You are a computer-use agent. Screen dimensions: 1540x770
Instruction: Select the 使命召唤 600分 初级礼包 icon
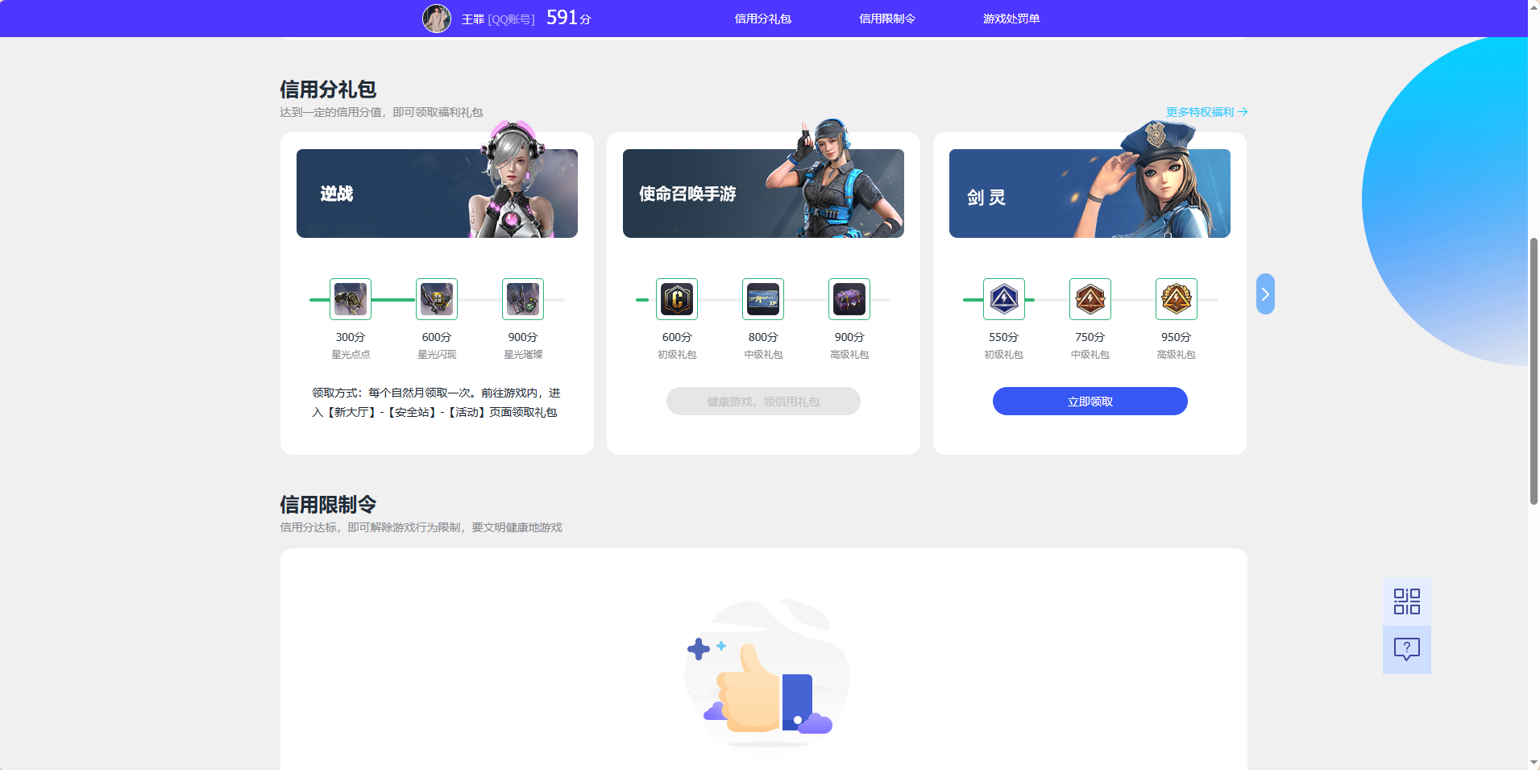point(677,299)
